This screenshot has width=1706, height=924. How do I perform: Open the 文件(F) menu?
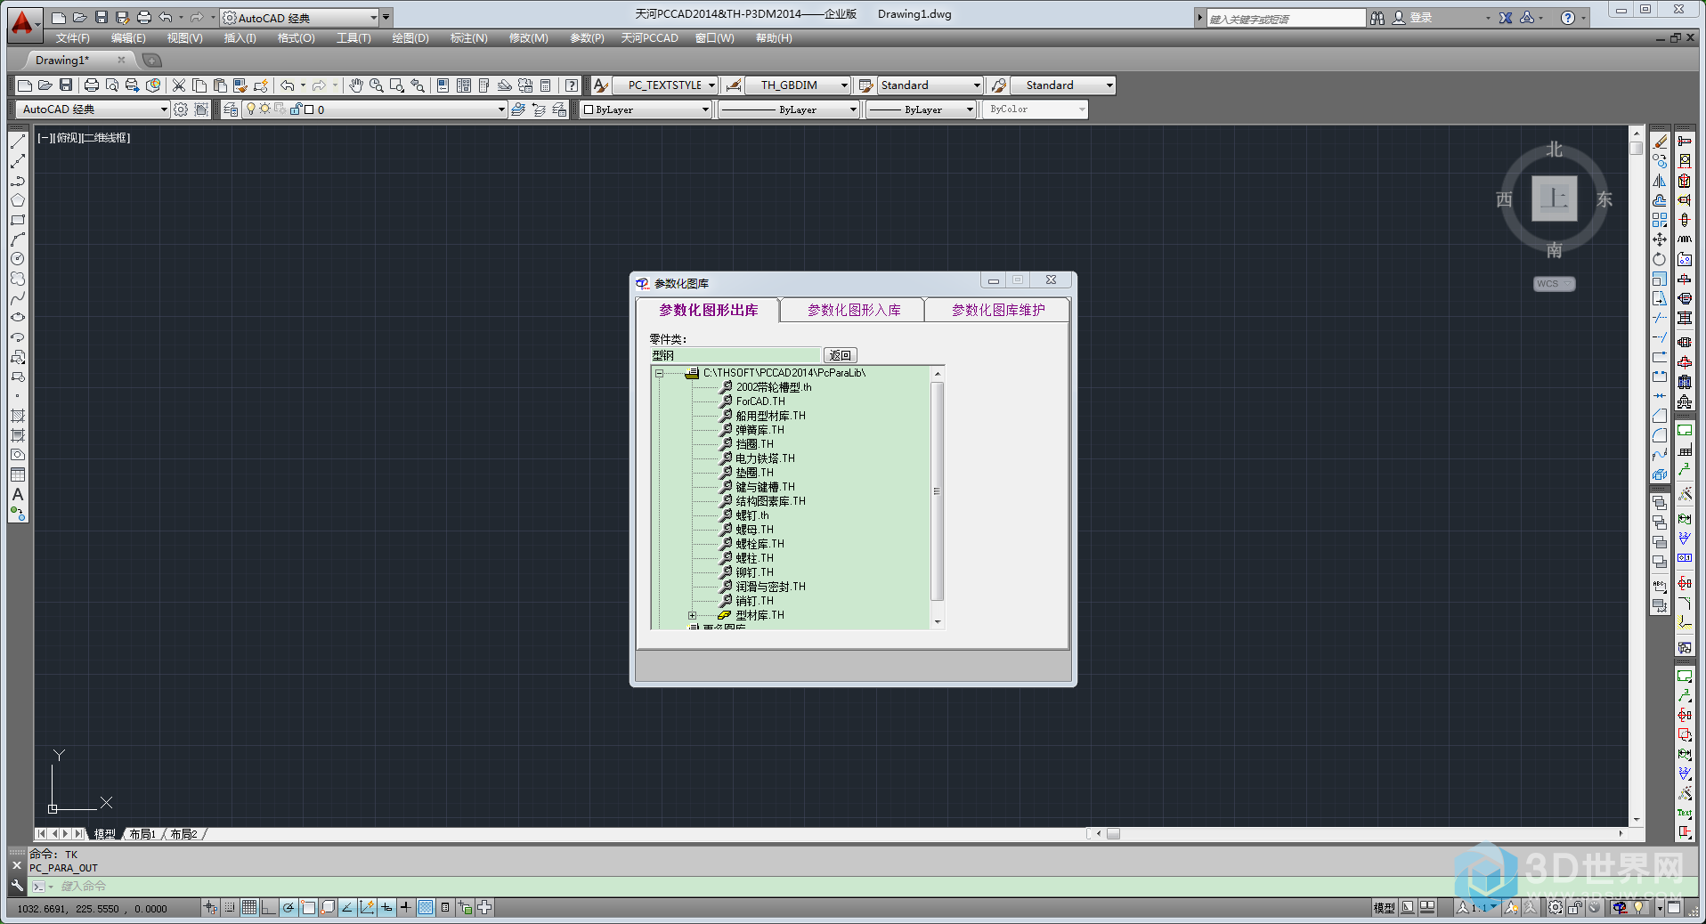pyautogui.click(x=72, y=38)
